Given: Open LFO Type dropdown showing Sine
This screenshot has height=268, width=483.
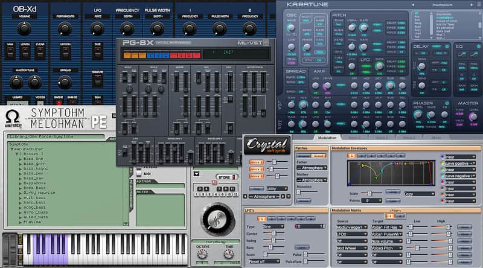Looking at the screenshot, I should click(273, 226).
